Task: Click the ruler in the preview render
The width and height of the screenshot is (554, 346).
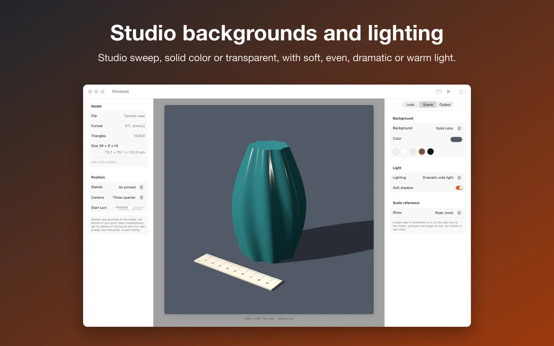Action: click(239, 271)
